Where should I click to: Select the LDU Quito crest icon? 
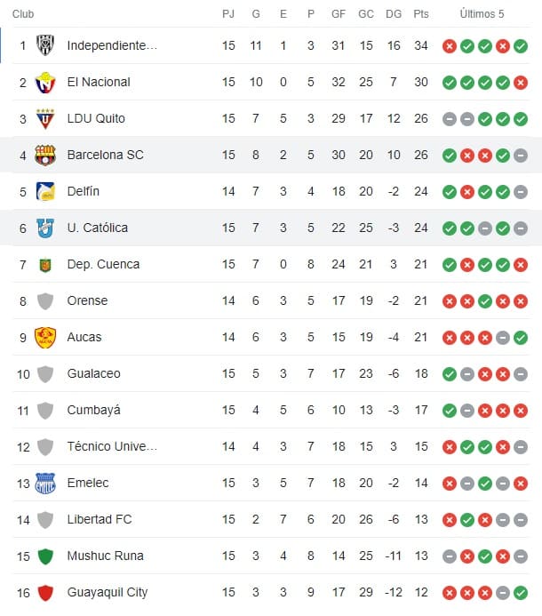click(x=44, y=118)
